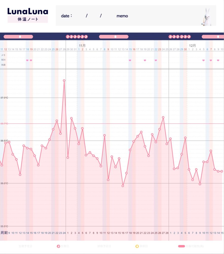Click the date input area in the header

[x=86, y=16]
